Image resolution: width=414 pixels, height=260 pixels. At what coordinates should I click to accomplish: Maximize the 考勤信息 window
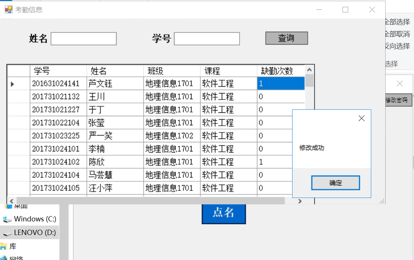coord(345,10)
